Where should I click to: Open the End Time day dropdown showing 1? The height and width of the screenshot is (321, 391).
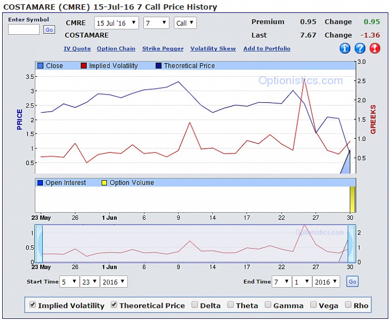click(302, 282)
